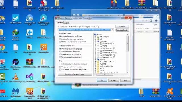This screenshot has width=182, height=102.
Task: Click the help icon in Explorer window
Action: click(x=156, y=20)
